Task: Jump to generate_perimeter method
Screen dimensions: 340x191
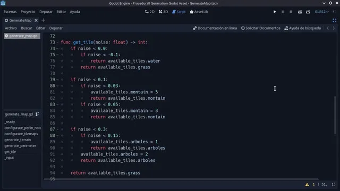Action: (x=20, y=146)
